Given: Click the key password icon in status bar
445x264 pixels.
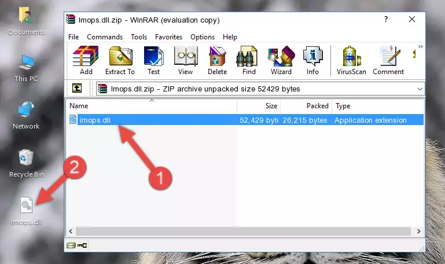Looking at the screenshot, I should tap(82, 245).
